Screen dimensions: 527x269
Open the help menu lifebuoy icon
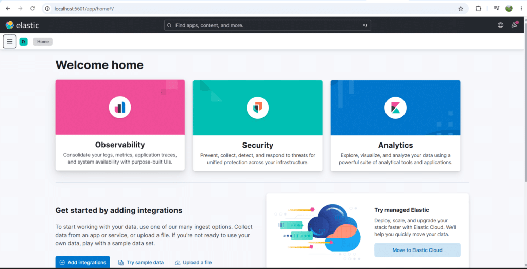(x=500, y=25)
